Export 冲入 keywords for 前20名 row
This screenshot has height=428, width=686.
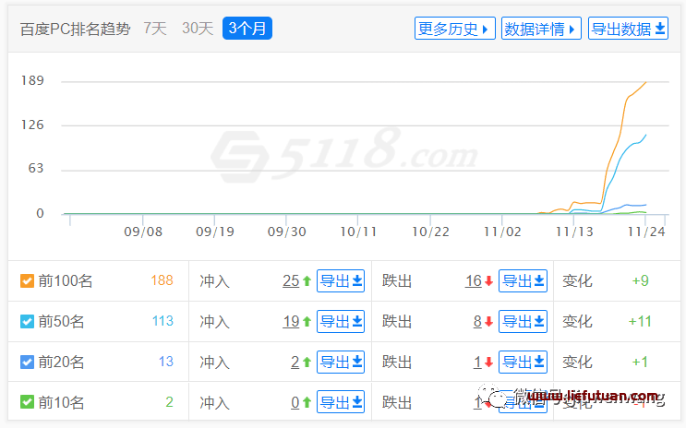341,362
